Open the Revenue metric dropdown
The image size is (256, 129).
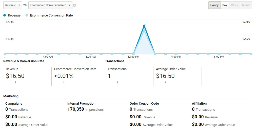(x=13, y=5)
